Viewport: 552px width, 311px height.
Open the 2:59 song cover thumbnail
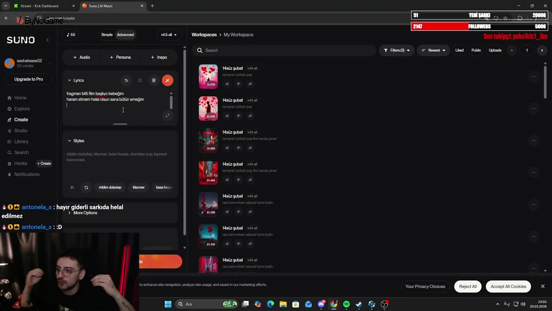[208, 108]
